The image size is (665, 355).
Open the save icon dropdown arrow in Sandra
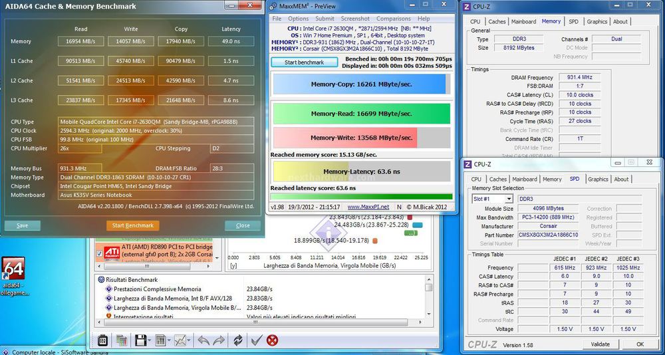point(149,340)
